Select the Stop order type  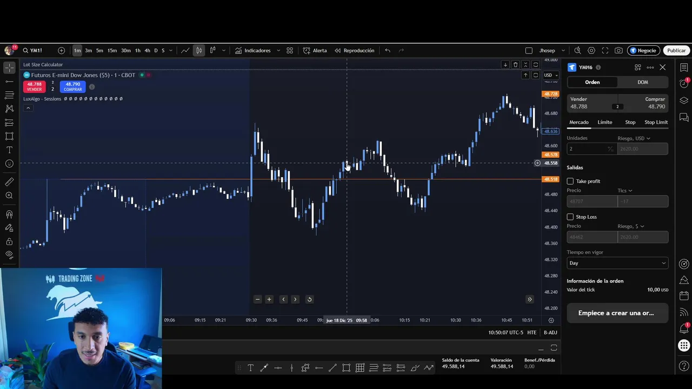[630, 122]
